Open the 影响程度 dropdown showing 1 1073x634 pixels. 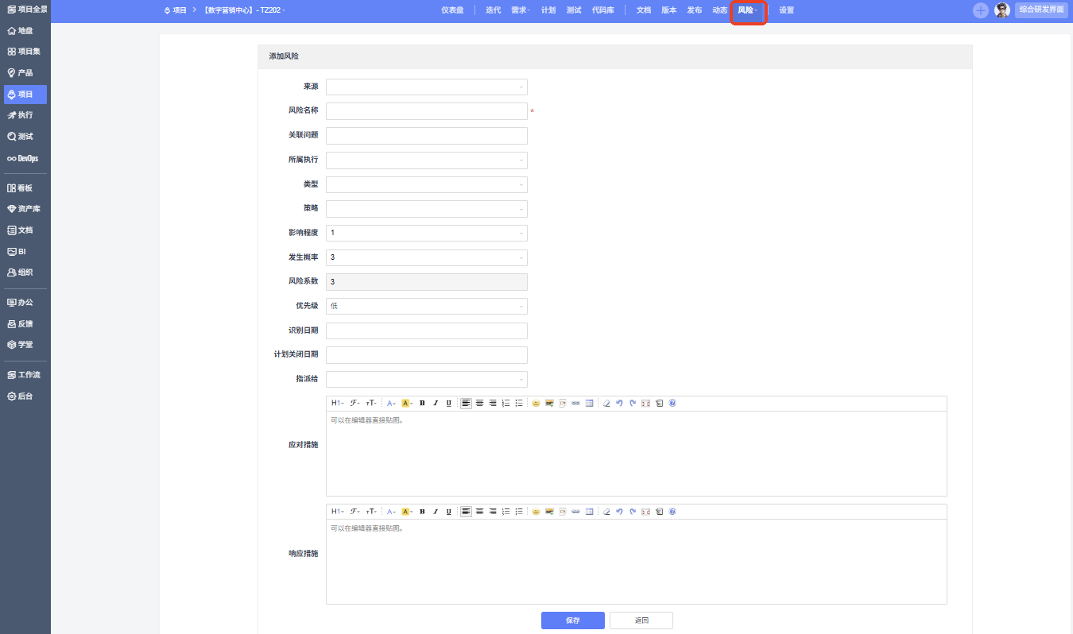click(427, 233)
